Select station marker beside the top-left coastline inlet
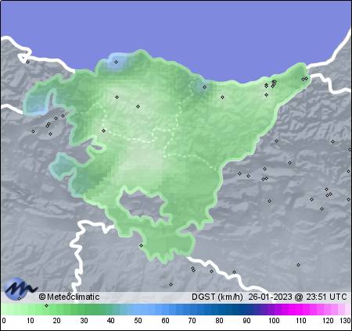The width and height of the screenshot is (352, 331). [x=27, y=62]
